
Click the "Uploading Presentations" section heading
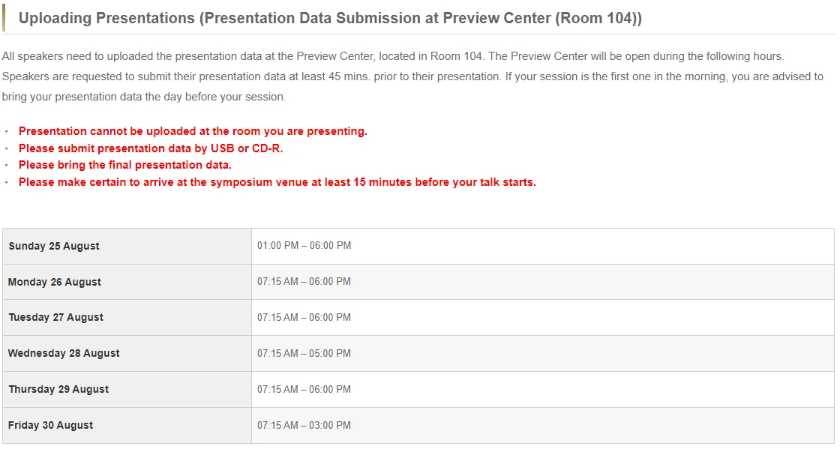[x=330, y=19]
